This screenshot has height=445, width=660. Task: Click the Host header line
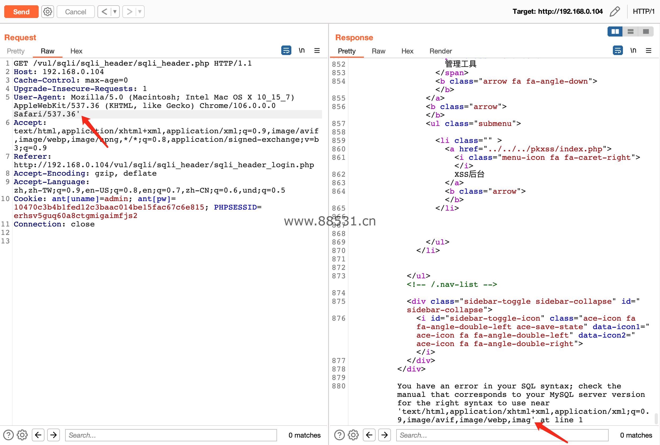(x=59, y=72)
